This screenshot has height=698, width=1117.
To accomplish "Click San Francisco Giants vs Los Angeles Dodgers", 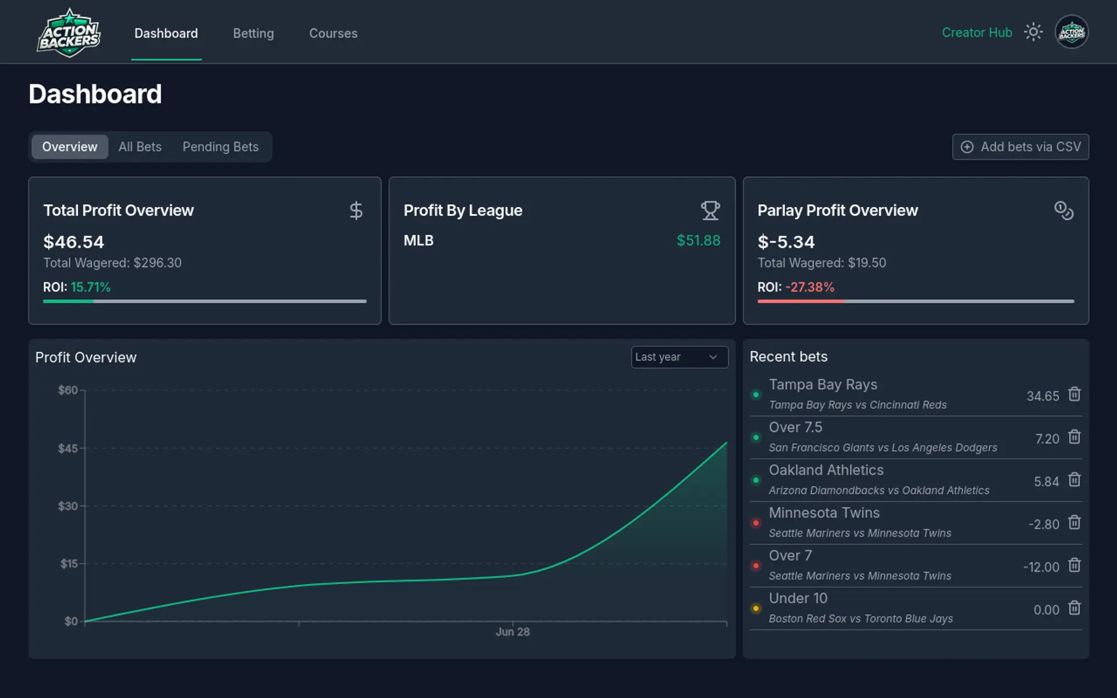I will point(883,448).
